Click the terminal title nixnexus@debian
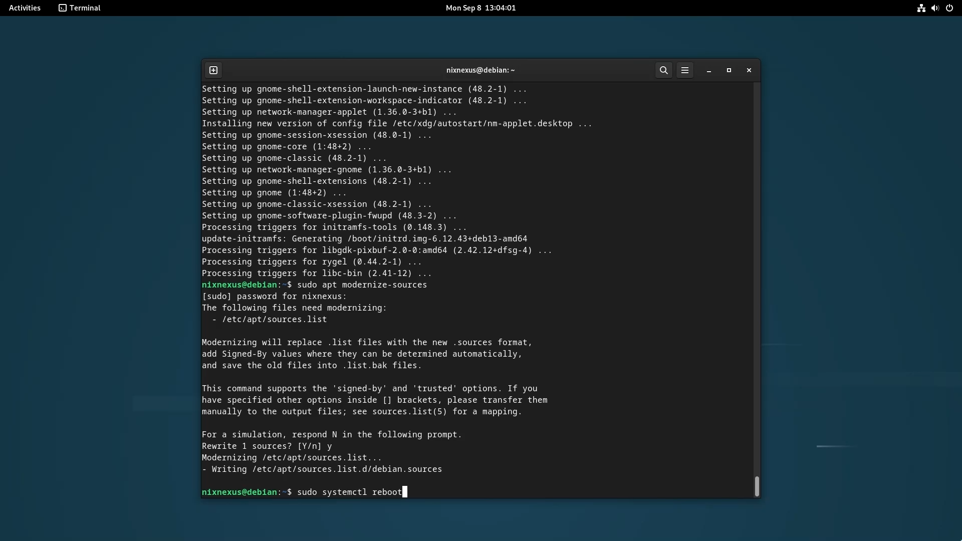962x541 pixels. [480, 70]
